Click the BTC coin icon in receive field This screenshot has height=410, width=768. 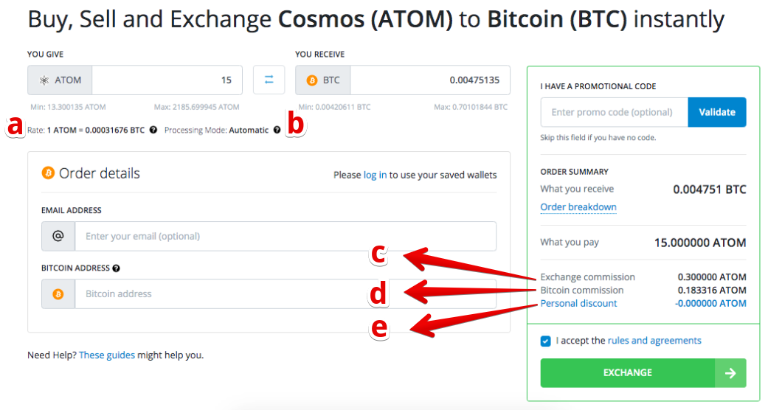coord(311,80)
